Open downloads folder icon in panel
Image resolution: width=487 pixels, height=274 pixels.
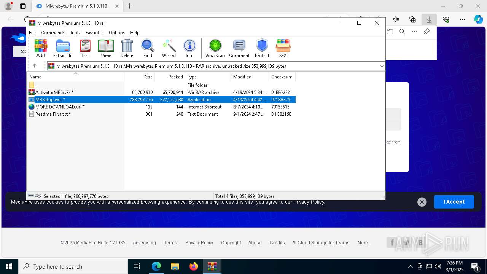point(390,32)
